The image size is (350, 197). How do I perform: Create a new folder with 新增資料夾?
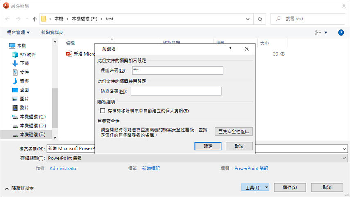52,33
